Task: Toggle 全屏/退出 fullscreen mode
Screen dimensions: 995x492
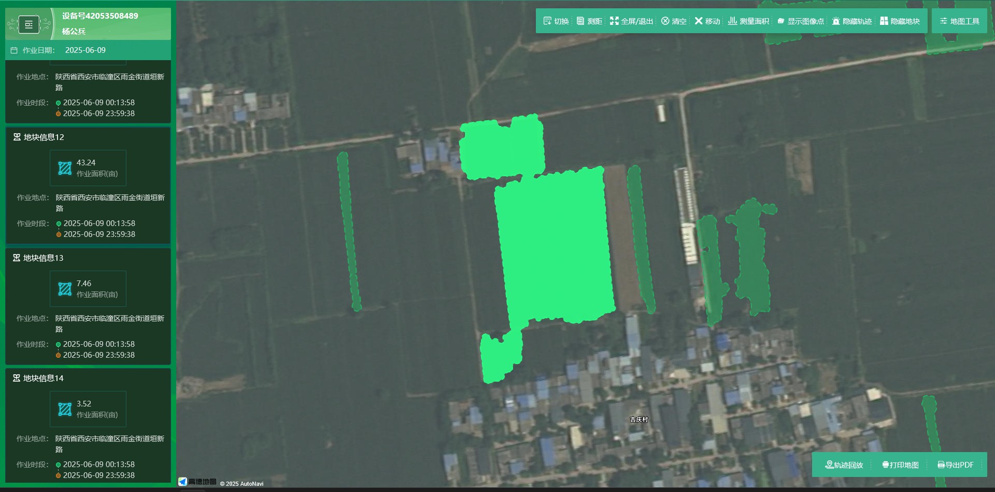Action: [x=632, y=21]
